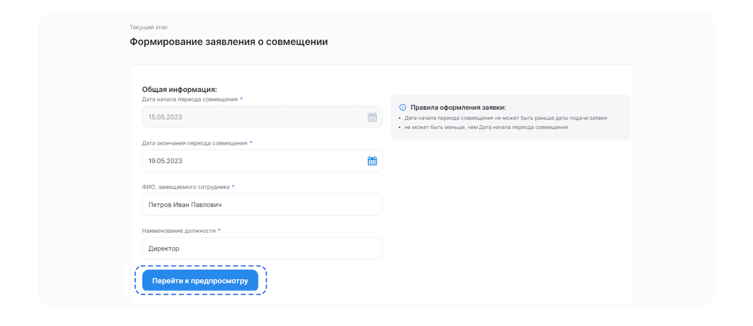
Task: Click calendar icon in disabled start date field
Action: [372, 117]
